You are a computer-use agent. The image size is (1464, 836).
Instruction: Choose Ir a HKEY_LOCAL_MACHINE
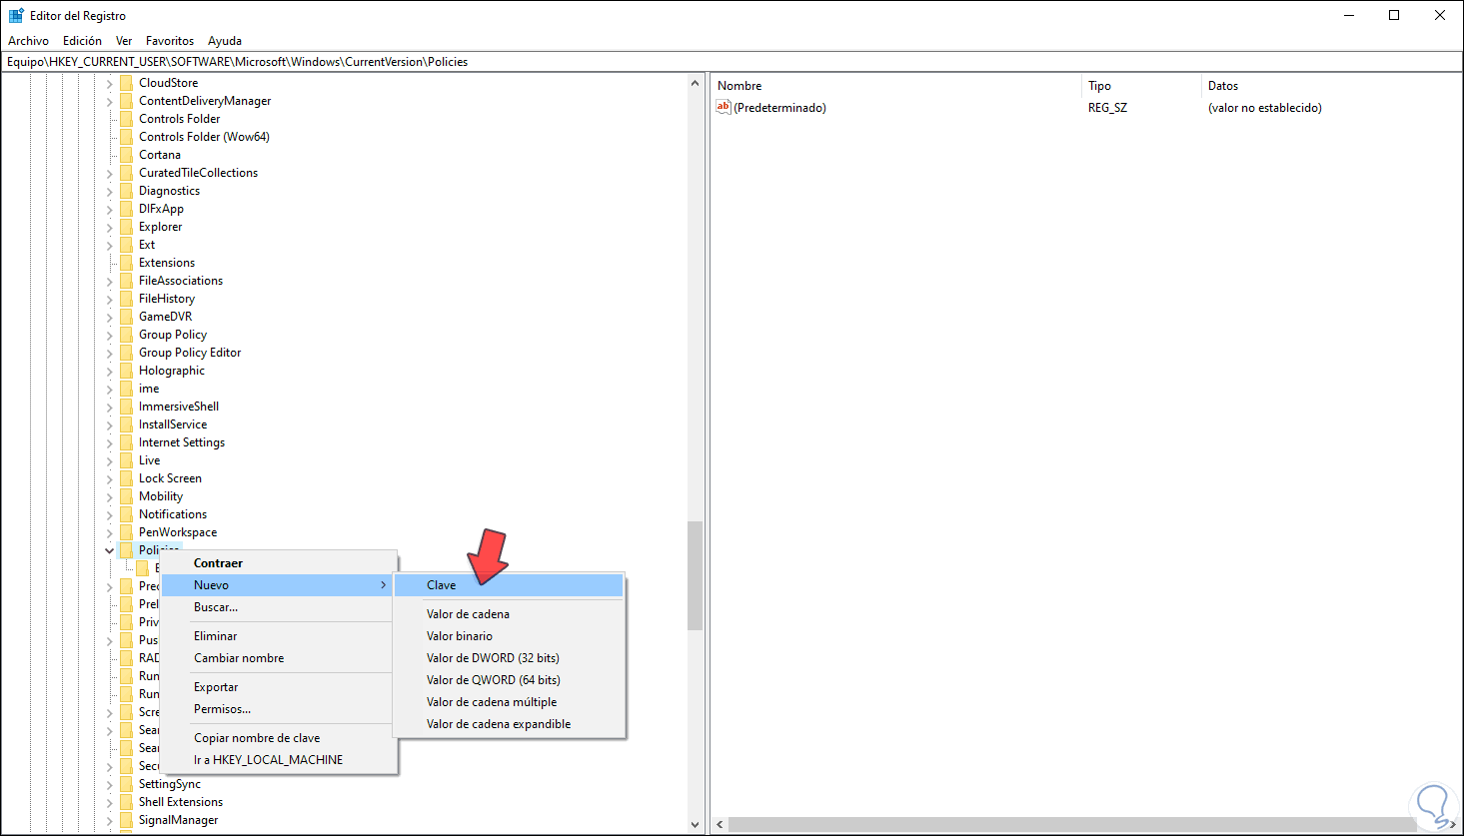tap(278, 760)
